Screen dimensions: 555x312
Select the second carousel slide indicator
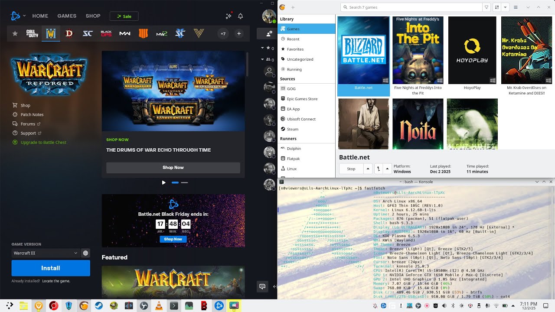click(x=184, y=182)
